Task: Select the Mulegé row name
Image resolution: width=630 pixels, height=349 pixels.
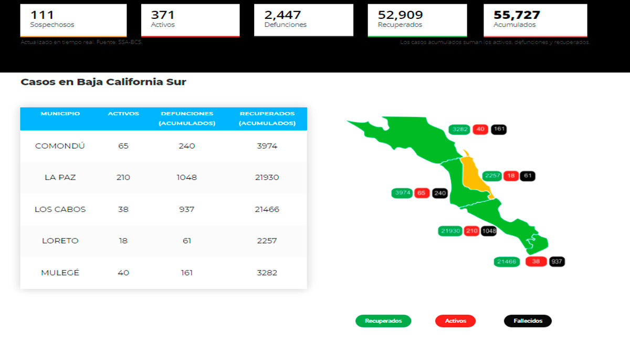Action: pyautogui.click(x=60, y=272)
